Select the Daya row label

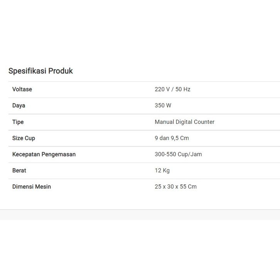[x=19, y=106]
